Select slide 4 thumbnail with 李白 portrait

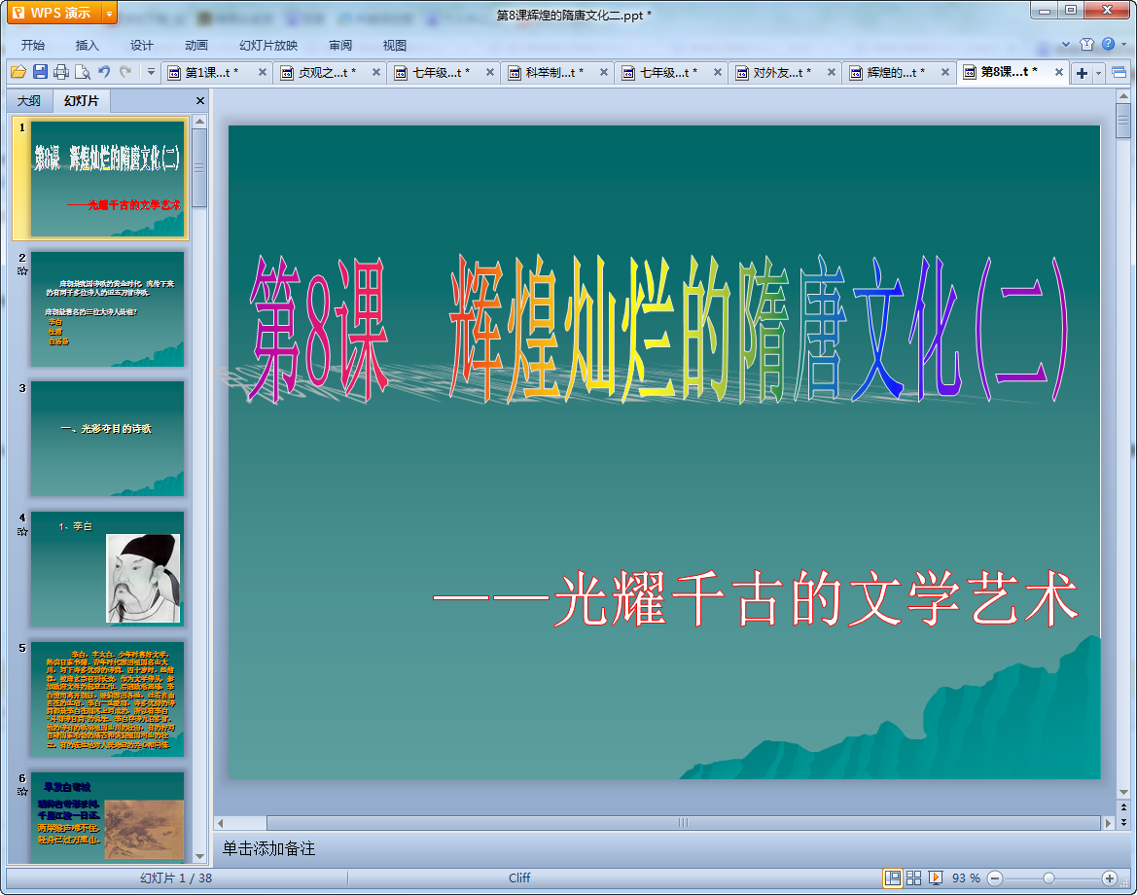coord(107,569)
